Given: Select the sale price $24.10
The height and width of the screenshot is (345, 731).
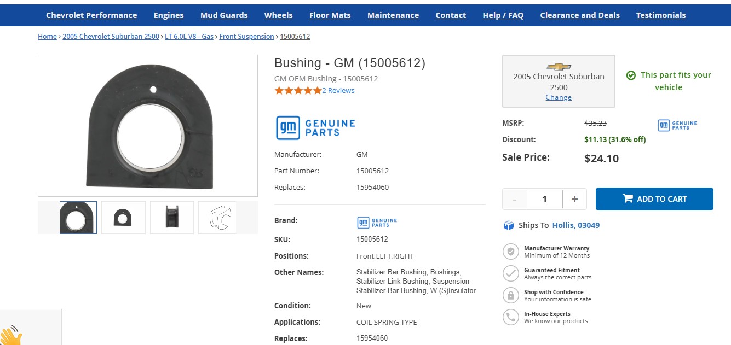Looking at the screenshot, I should (x=602, y=159).
